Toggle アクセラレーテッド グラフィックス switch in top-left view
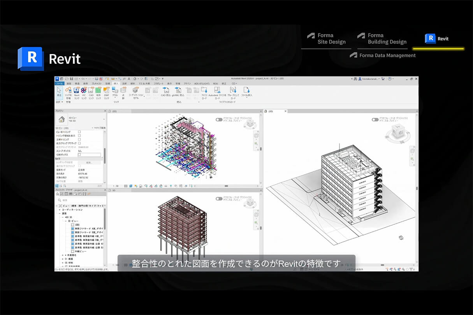 (x=219, y=120)
